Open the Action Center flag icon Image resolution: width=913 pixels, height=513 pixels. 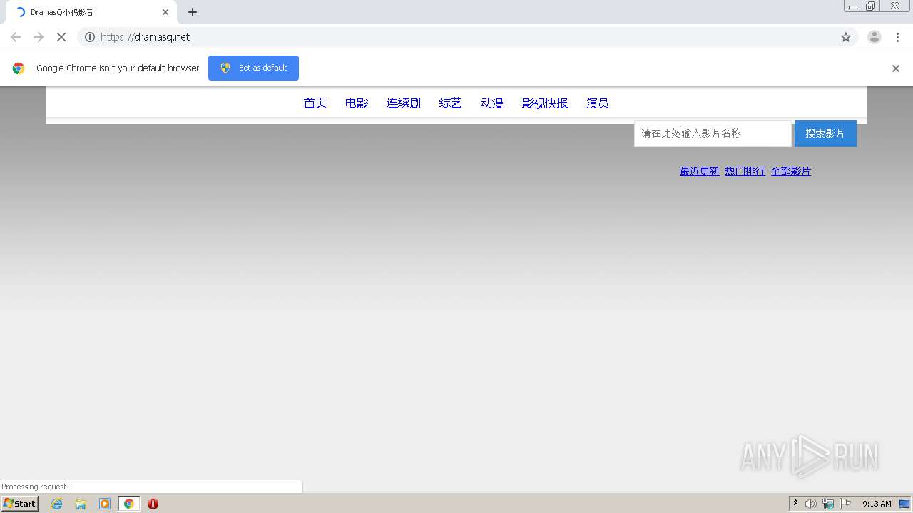point(845,504)
